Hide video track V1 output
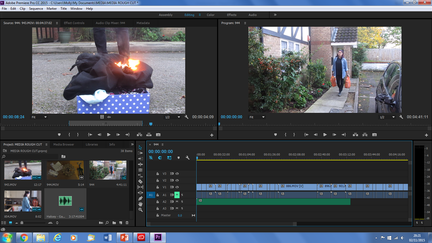 click(x=177, y=187)
